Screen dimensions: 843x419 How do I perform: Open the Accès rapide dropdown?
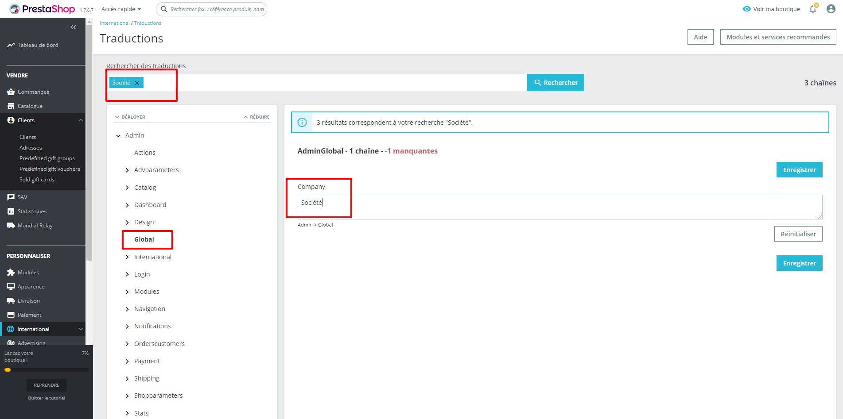[x=121, y=9]
